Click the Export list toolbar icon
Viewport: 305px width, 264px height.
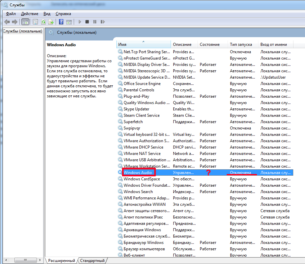point(51,22)
